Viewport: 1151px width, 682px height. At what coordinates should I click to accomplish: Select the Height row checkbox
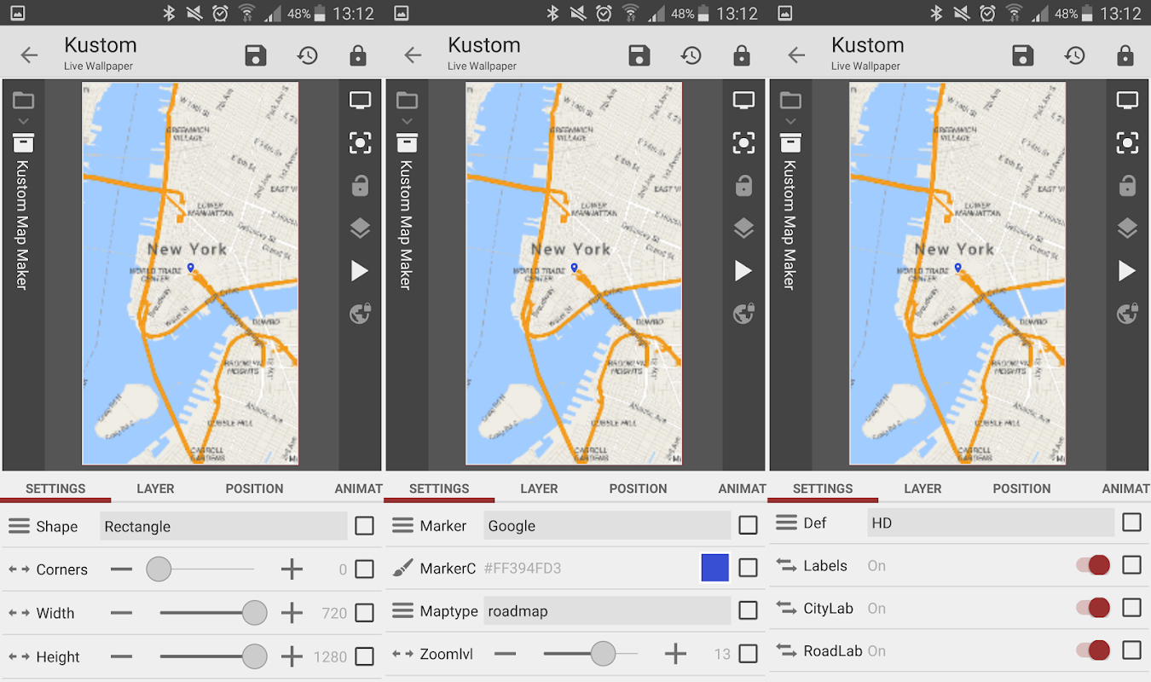[x=364, y=656]
